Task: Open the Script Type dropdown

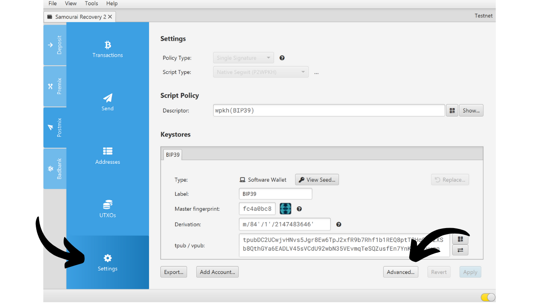Action: click(261, 72)
